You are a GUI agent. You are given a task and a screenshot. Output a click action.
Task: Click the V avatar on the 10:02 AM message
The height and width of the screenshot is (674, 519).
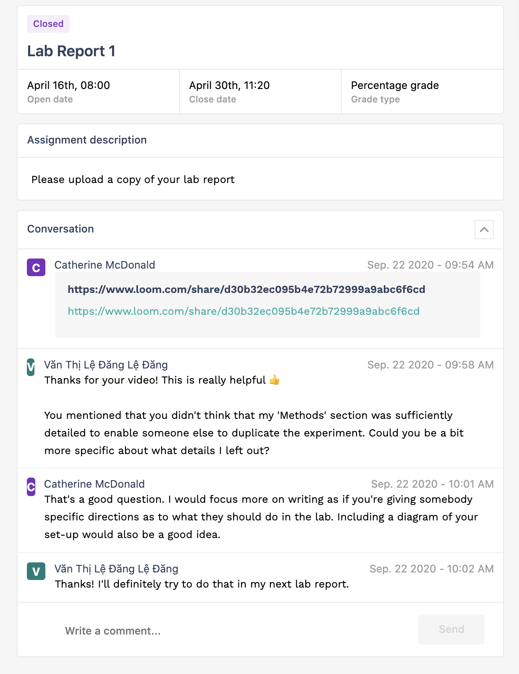pyautogui.click(x=36, y=571)
